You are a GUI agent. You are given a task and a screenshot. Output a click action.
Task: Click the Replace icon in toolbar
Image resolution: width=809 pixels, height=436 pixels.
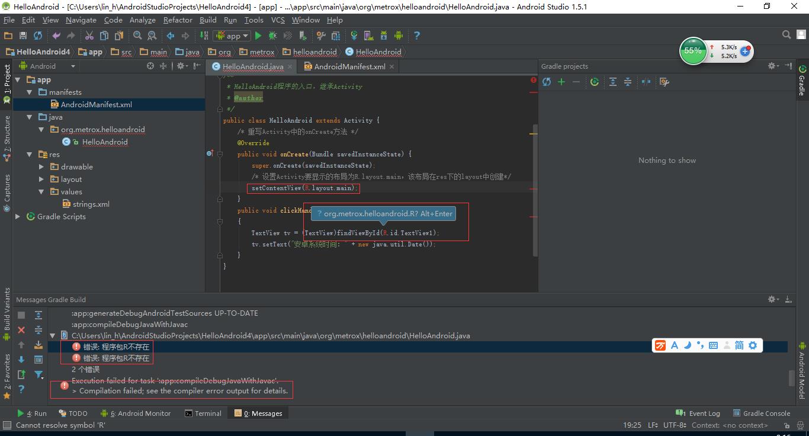152,36
